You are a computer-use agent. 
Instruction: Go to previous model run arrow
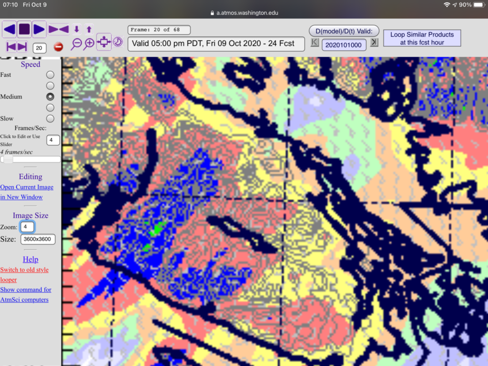(315, 42)
